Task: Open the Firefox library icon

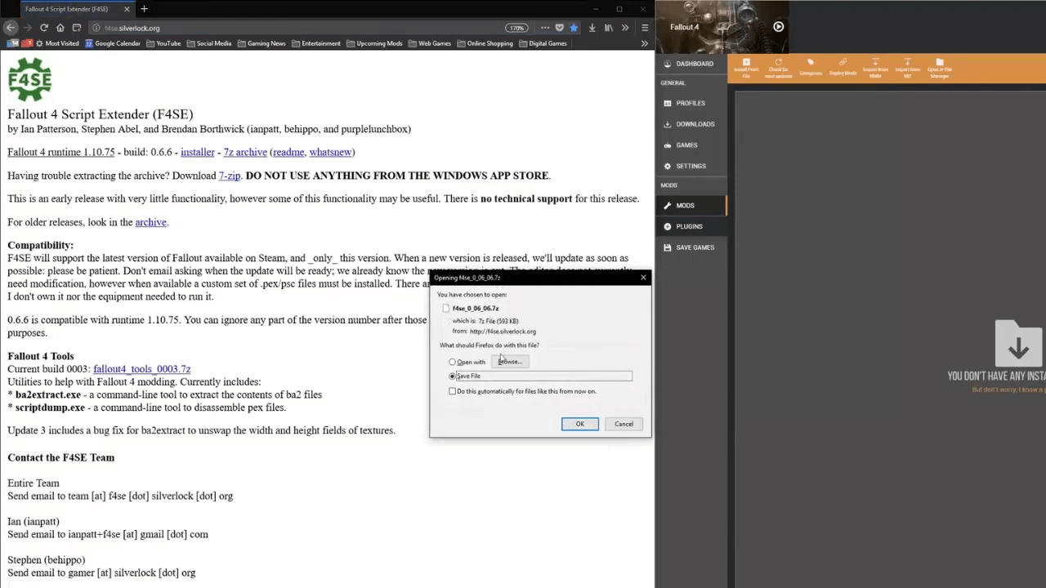Action: coord(609,28)
